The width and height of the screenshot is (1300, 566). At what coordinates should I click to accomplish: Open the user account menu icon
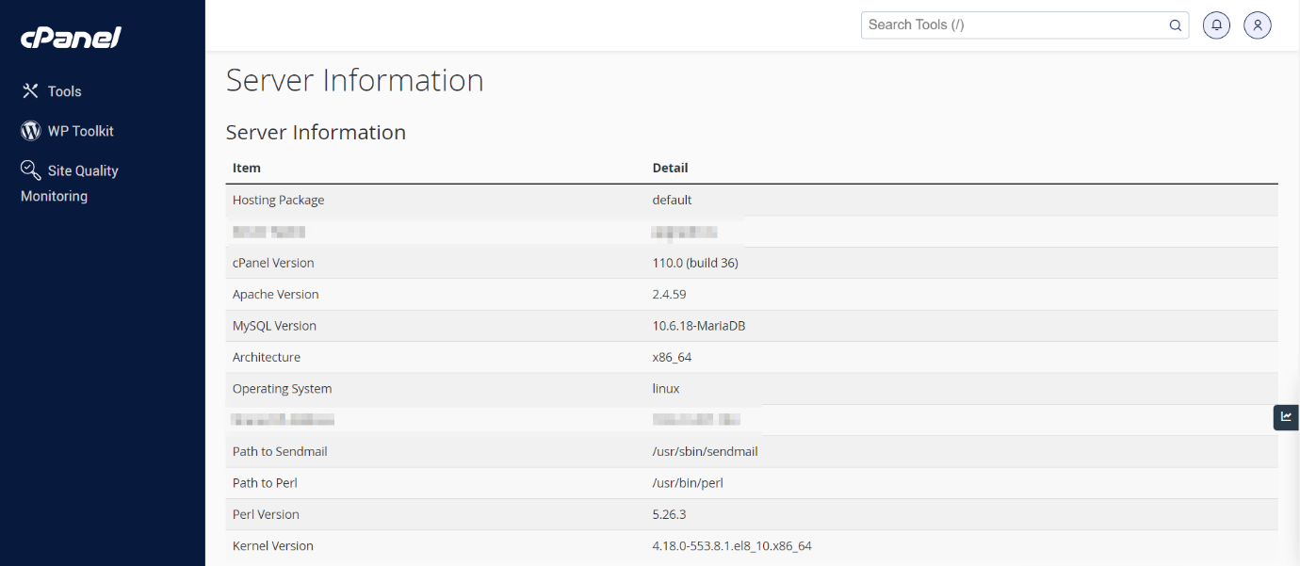pyautogui.click(x=1258, y=25)
